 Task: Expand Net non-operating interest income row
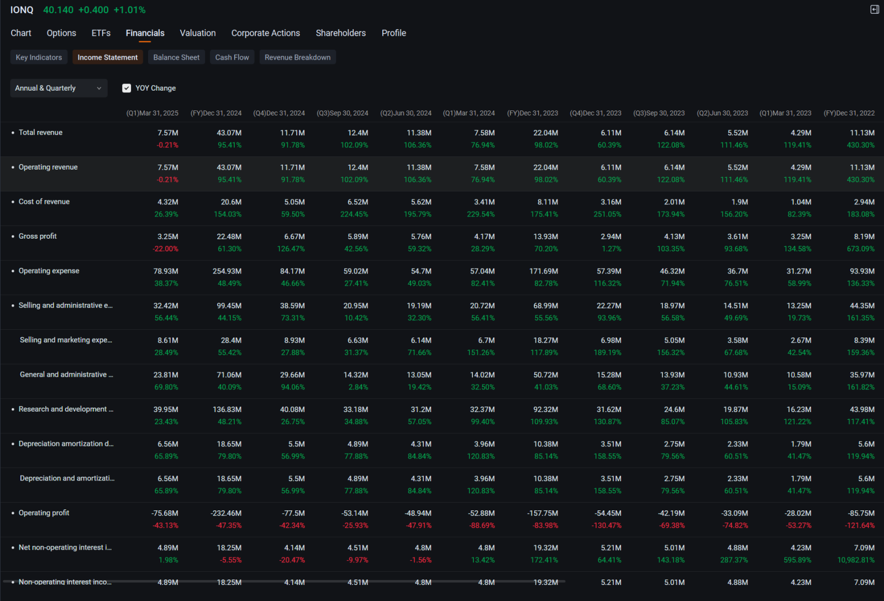point(65,547)
